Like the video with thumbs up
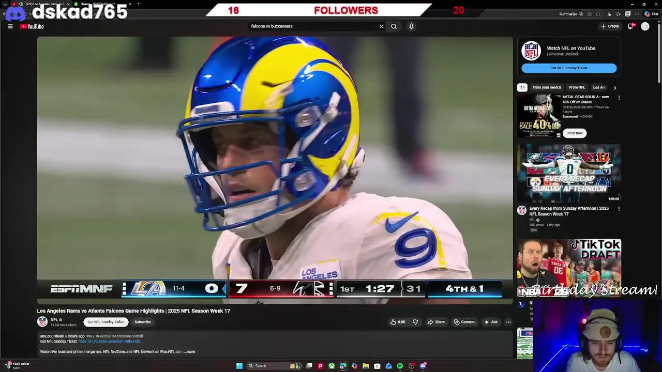662x372 pixels. (x=398, y=322)
